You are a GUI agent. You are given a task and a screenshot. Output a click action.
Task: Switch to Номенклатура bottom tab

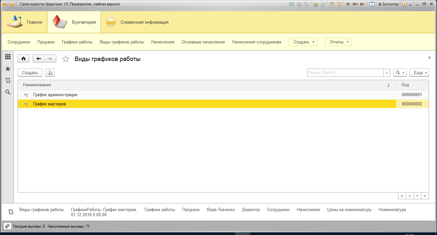point(392,210)
